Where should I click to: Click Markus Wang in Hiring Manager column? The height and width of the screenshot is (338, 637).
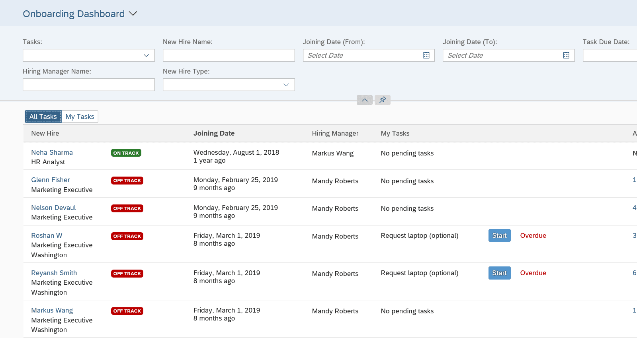point(333,153)
